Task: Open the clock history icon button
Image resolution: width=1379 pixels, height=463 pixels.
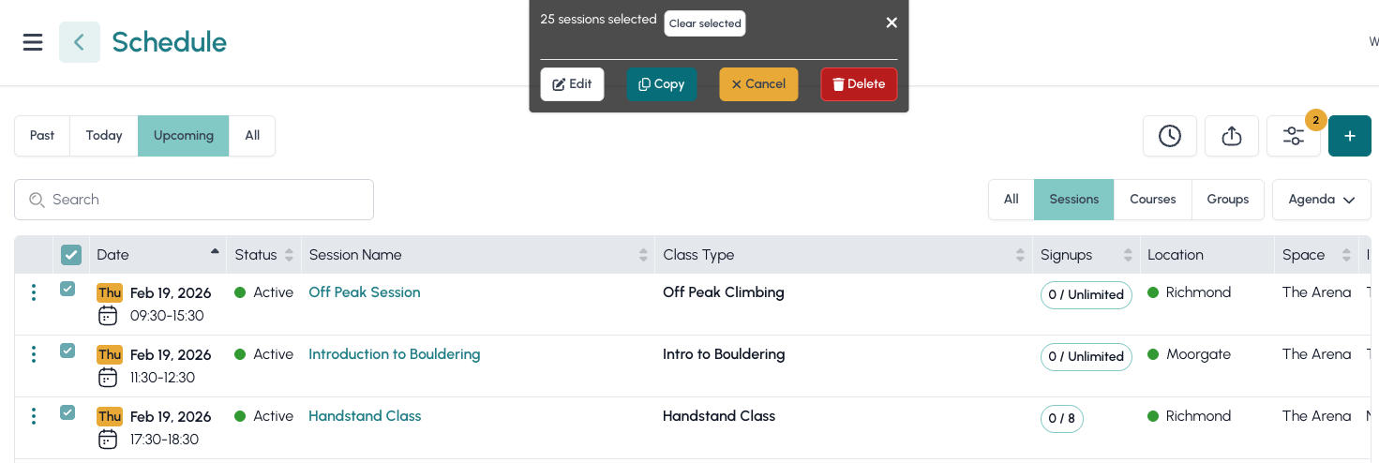Action: (x=1169, y=136)
